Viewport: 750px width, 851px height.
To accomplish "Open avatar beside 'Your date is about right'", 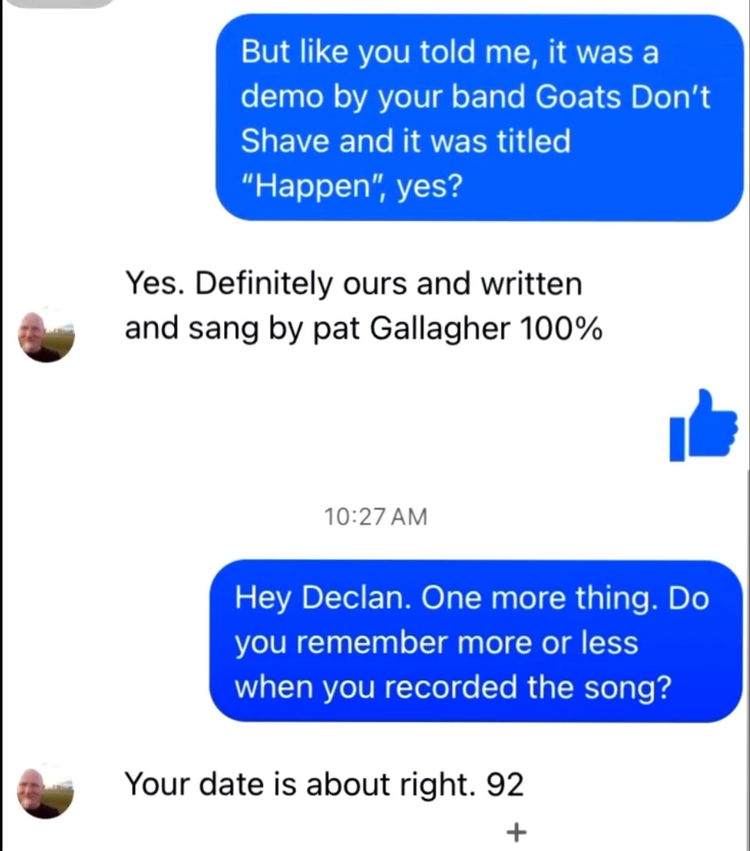I will (x=45, y=792).
